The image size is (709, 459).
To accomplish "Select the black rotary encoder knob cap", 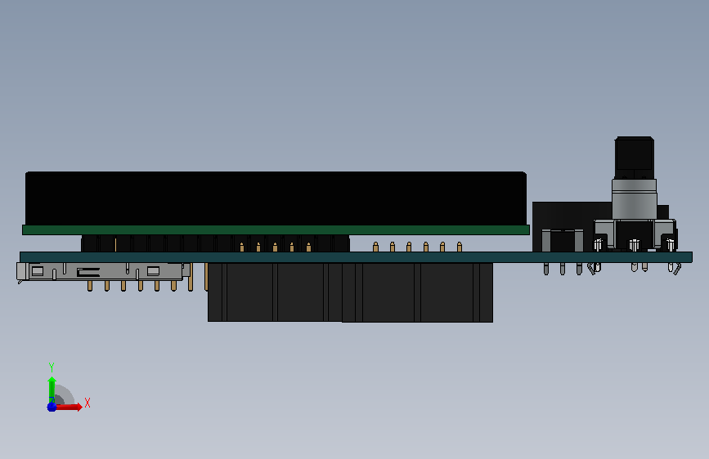I will 634,158.
